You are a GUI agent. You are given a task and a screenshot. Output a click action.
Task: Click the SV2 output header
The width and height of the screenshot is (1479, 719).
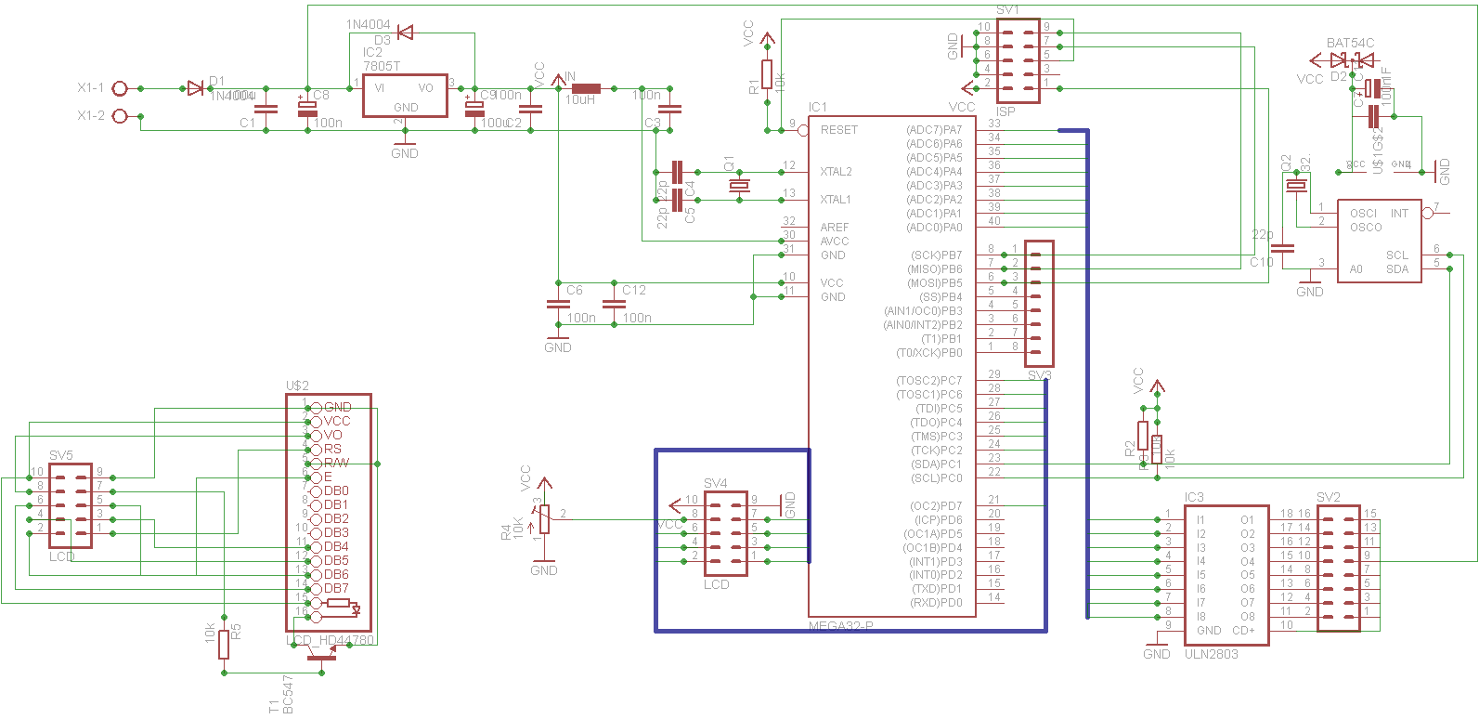coord(1339,569)
